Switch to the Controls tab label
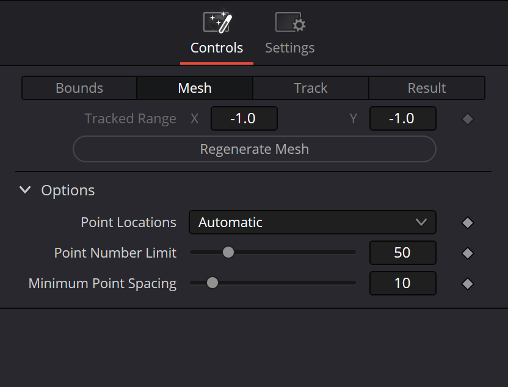 [217, 48]
